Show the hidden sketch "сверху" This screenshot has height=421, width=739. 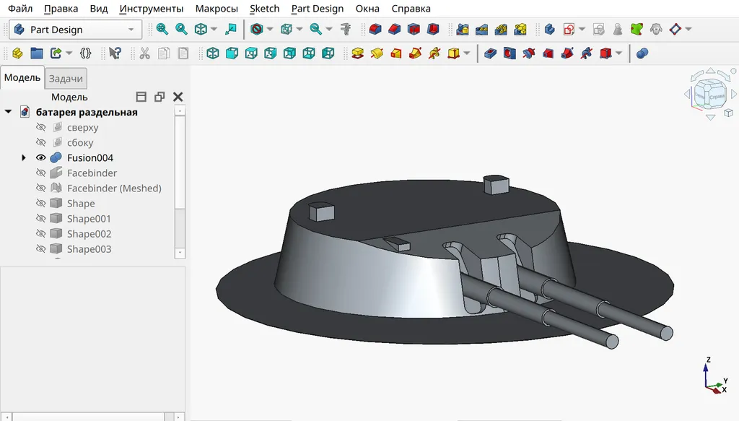pyautogui.click(x=41, y=127)
